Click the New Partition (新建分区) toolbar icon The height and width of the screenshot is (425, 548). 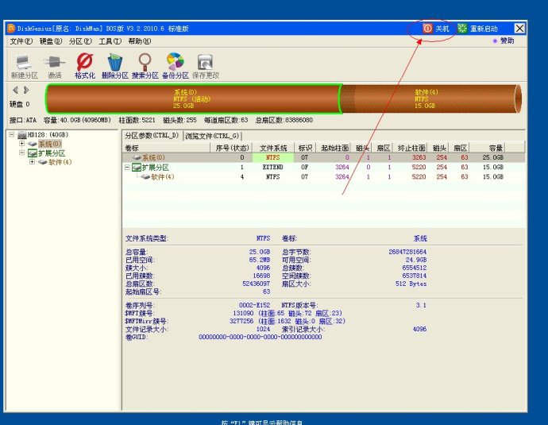24,66
